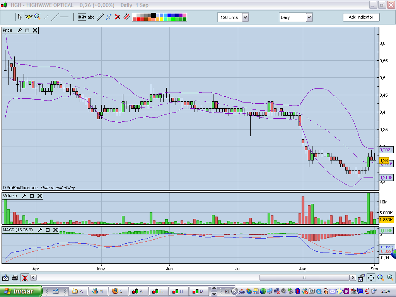Image resolution: width=396 pixels, height=297 pixels.
Task: Click the horizontal scrollbar right arrow
Action: (352, 278)
